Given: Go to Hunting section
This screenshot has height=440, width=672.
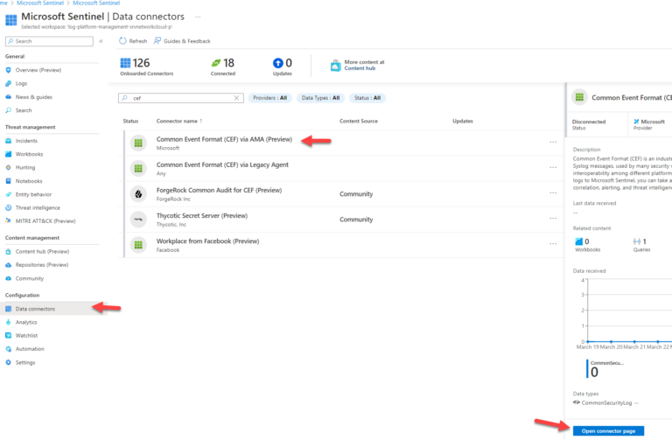Looking at the screenshot, I should [25, 167].
